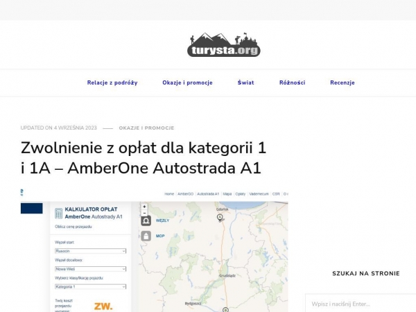This screenshot has height=312, width=416.
Task: Click the turysta.org logo
Action: (x=224, y=44)
